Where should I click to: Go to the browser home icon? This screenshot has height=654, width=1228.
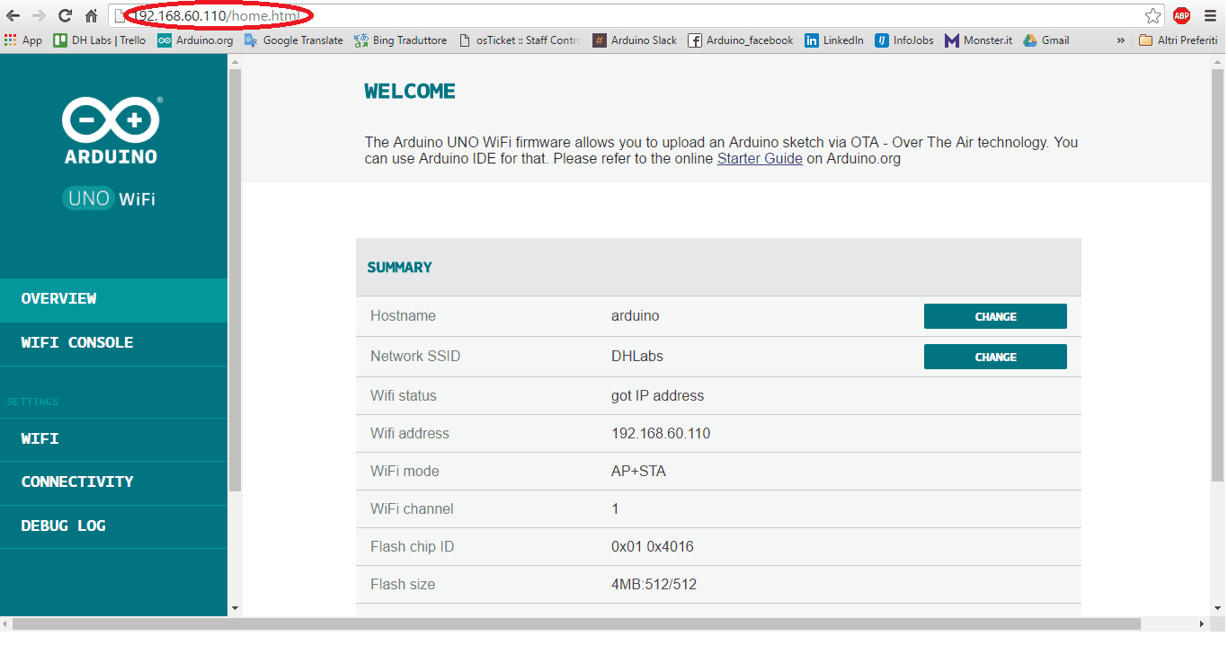coord(91,15)
